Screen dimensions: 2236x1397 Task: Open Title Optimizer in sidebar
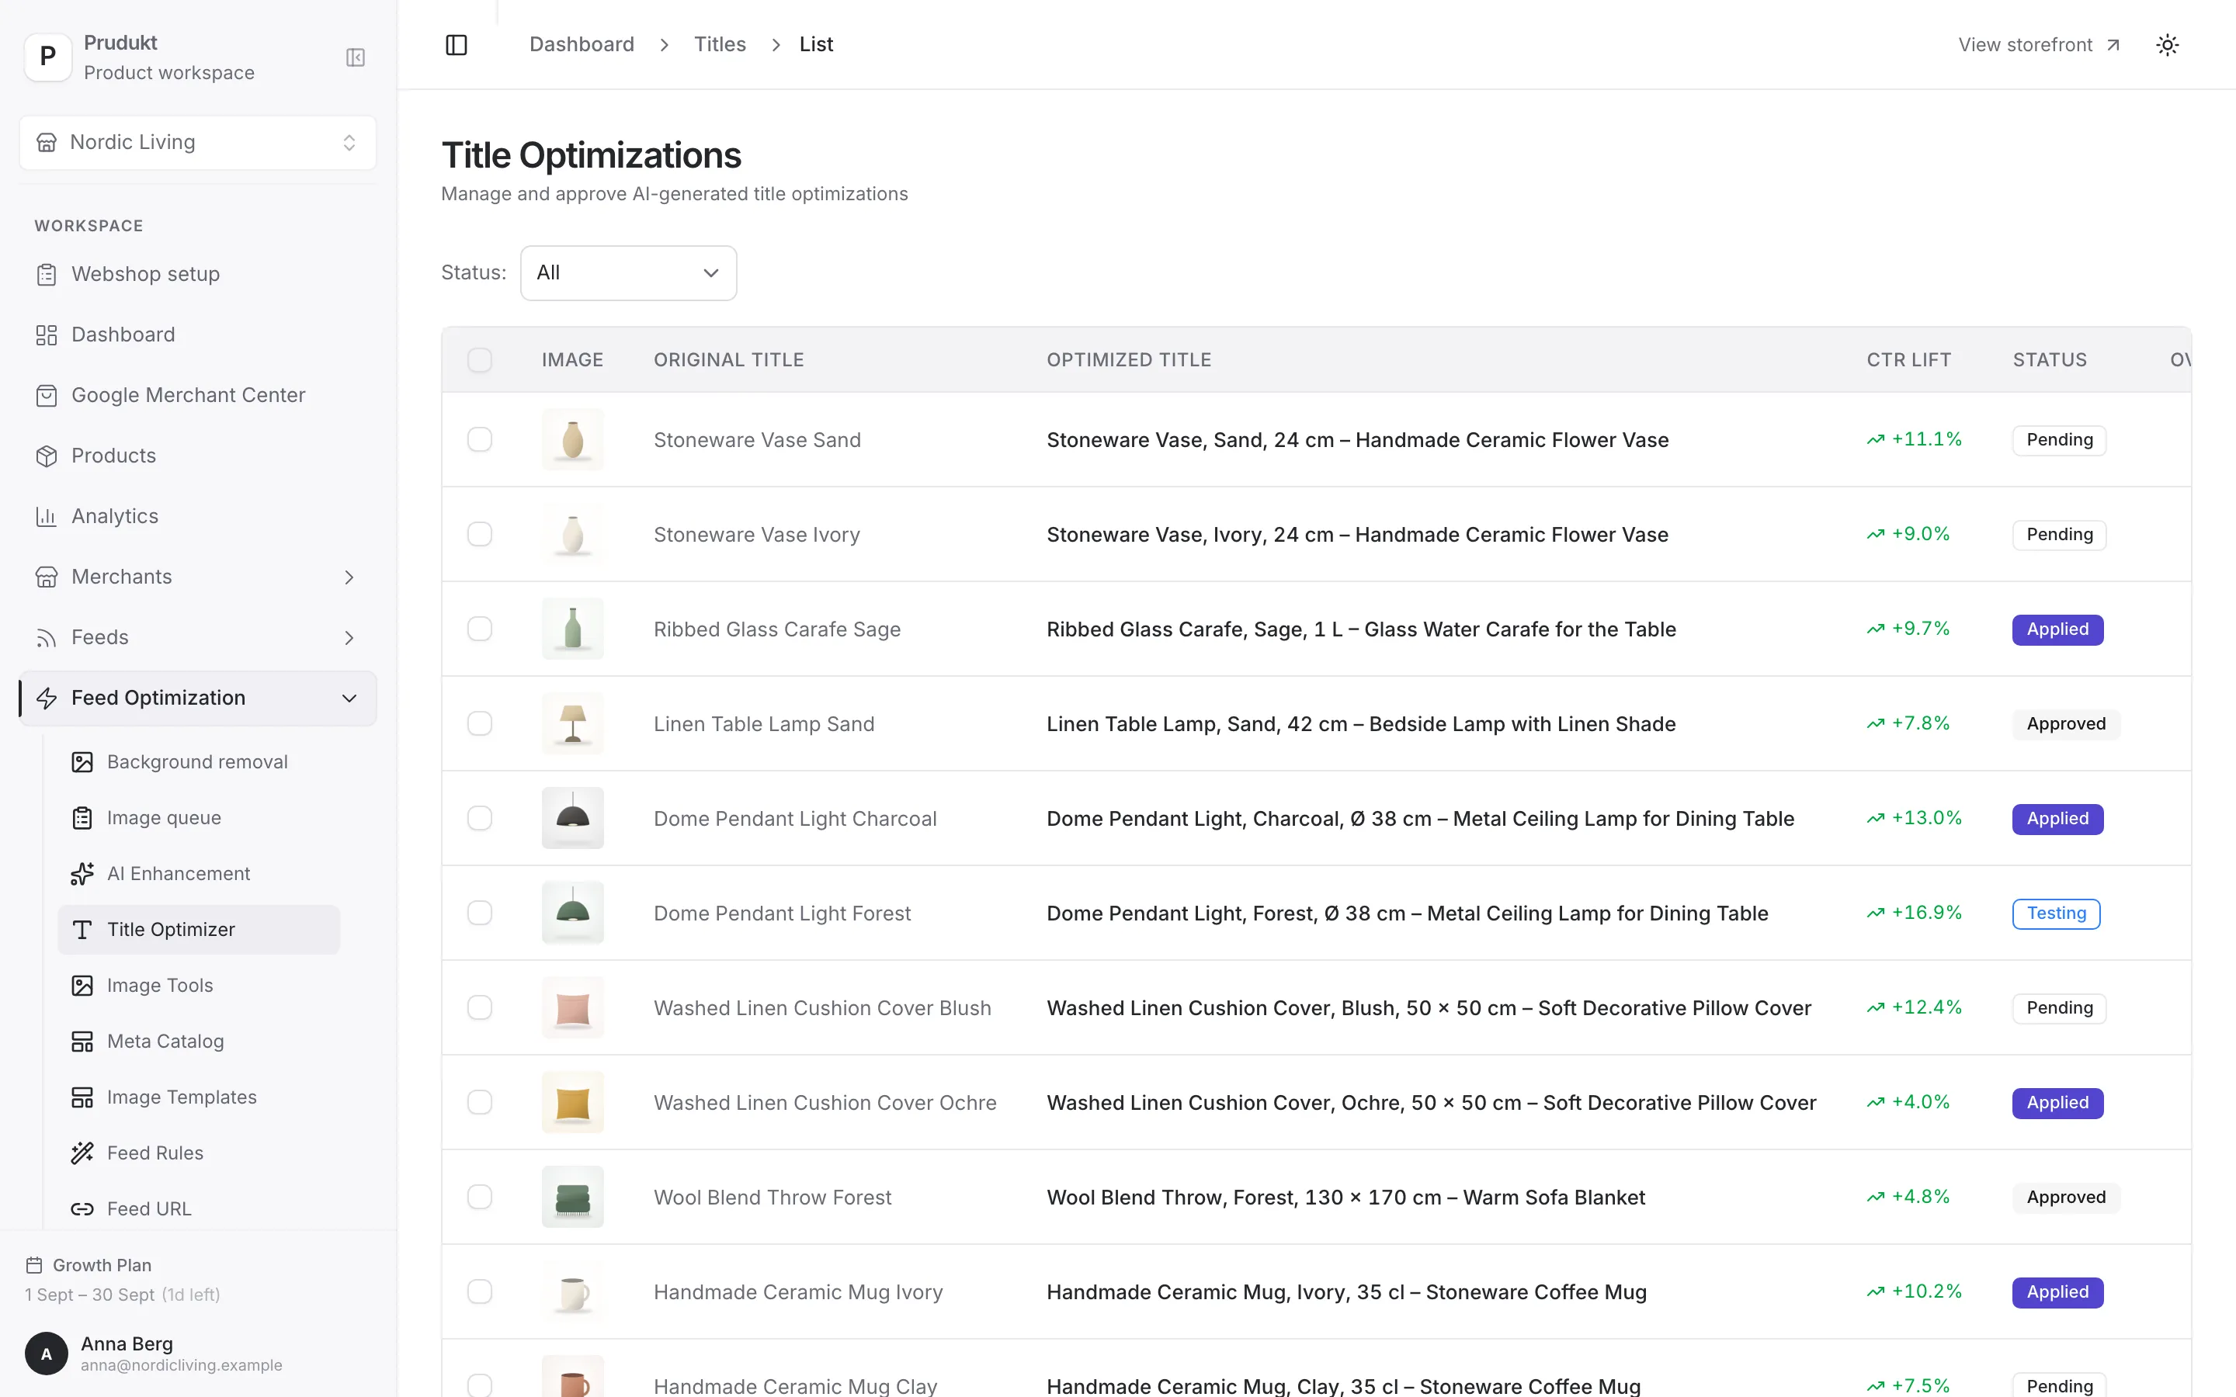(x=199, y=930)
